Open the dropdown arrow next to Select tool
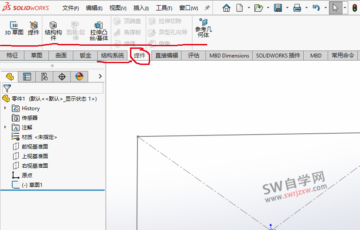The width and height of the screenshot is (360, 230). tap(345, 8)
